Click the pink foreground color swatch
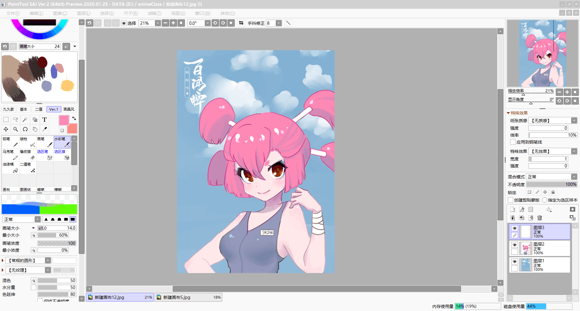580x311 pixels. coord(64,120)
